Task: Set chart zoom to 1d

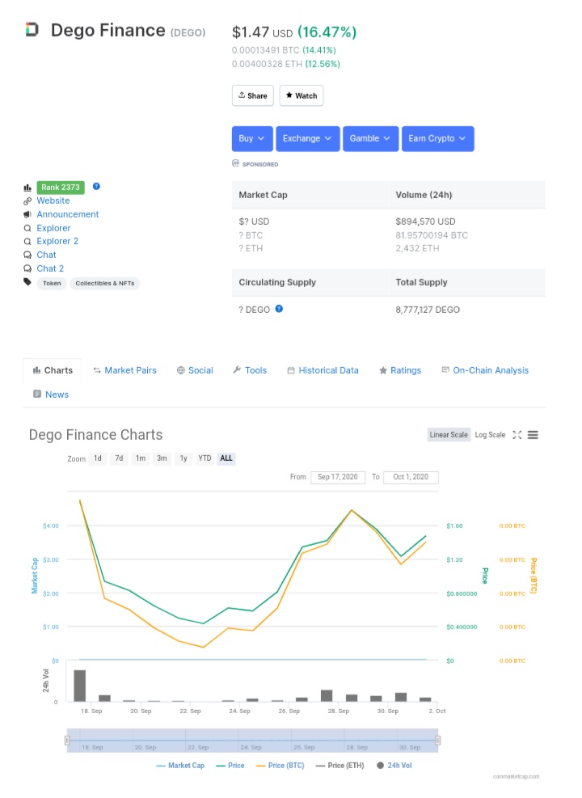Action: (x=98, y=458)
